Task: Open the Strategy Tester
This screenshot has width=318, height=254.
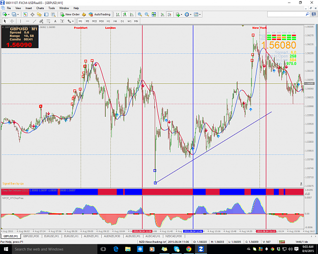Action: point(53,14)
